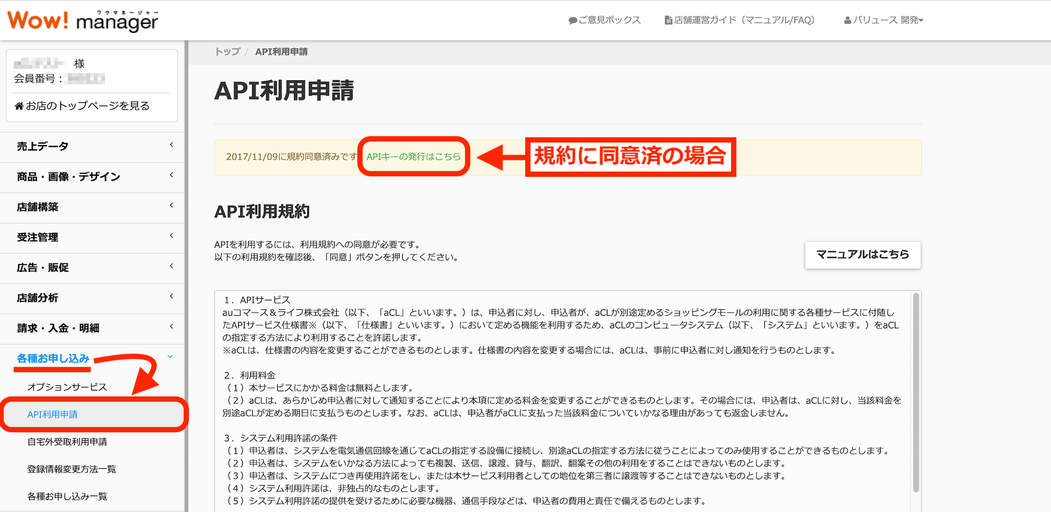1051x512 pixels.
Task: Open the バリュース 開発 user dropdown
Action: pos(884,20)
